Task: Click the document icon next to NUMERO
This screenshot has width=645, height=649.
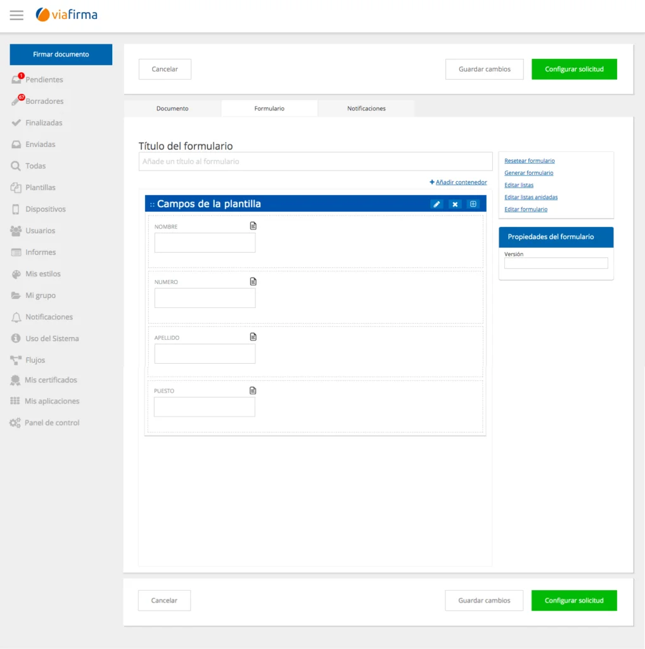Action: click(253, 281)
